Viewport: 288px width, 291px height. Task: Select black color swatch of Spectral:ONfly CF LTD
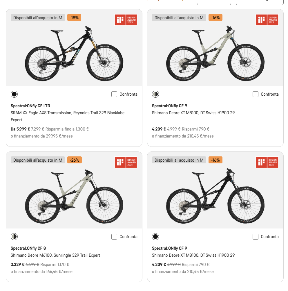tap(14, 94)
